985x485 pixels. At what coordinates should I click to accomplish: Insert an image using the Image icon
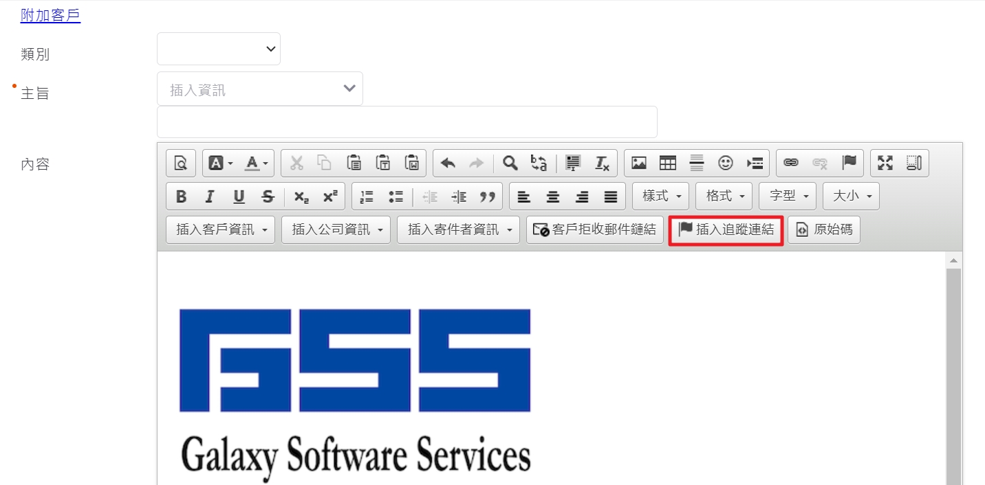click(639, 163)
